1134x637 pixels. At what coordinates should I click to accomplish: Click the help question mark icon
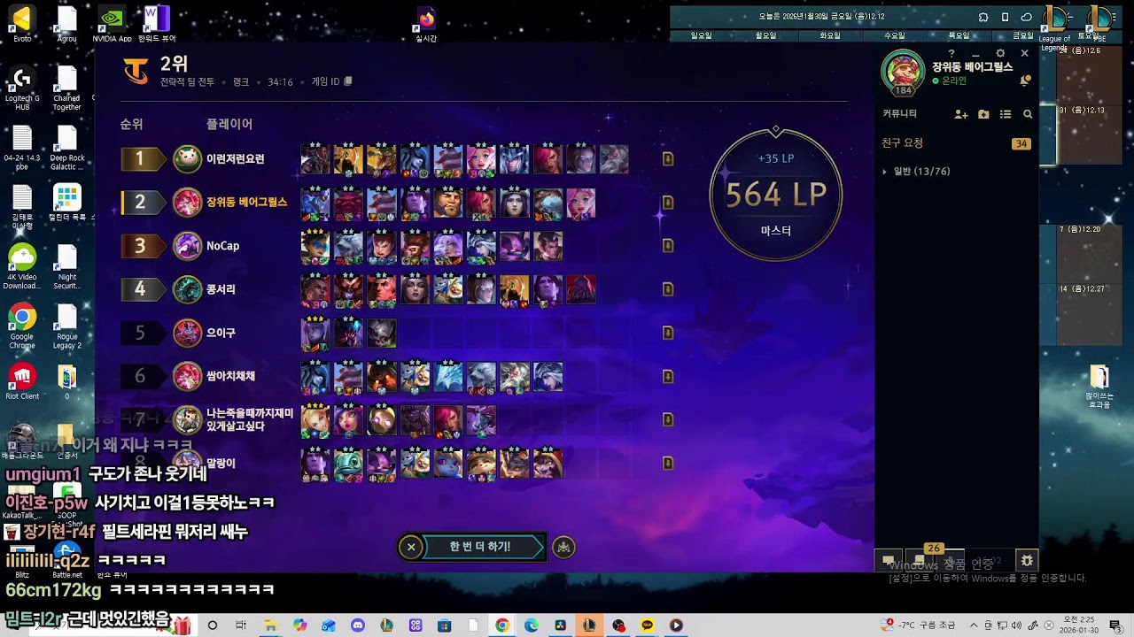(951, 54)
